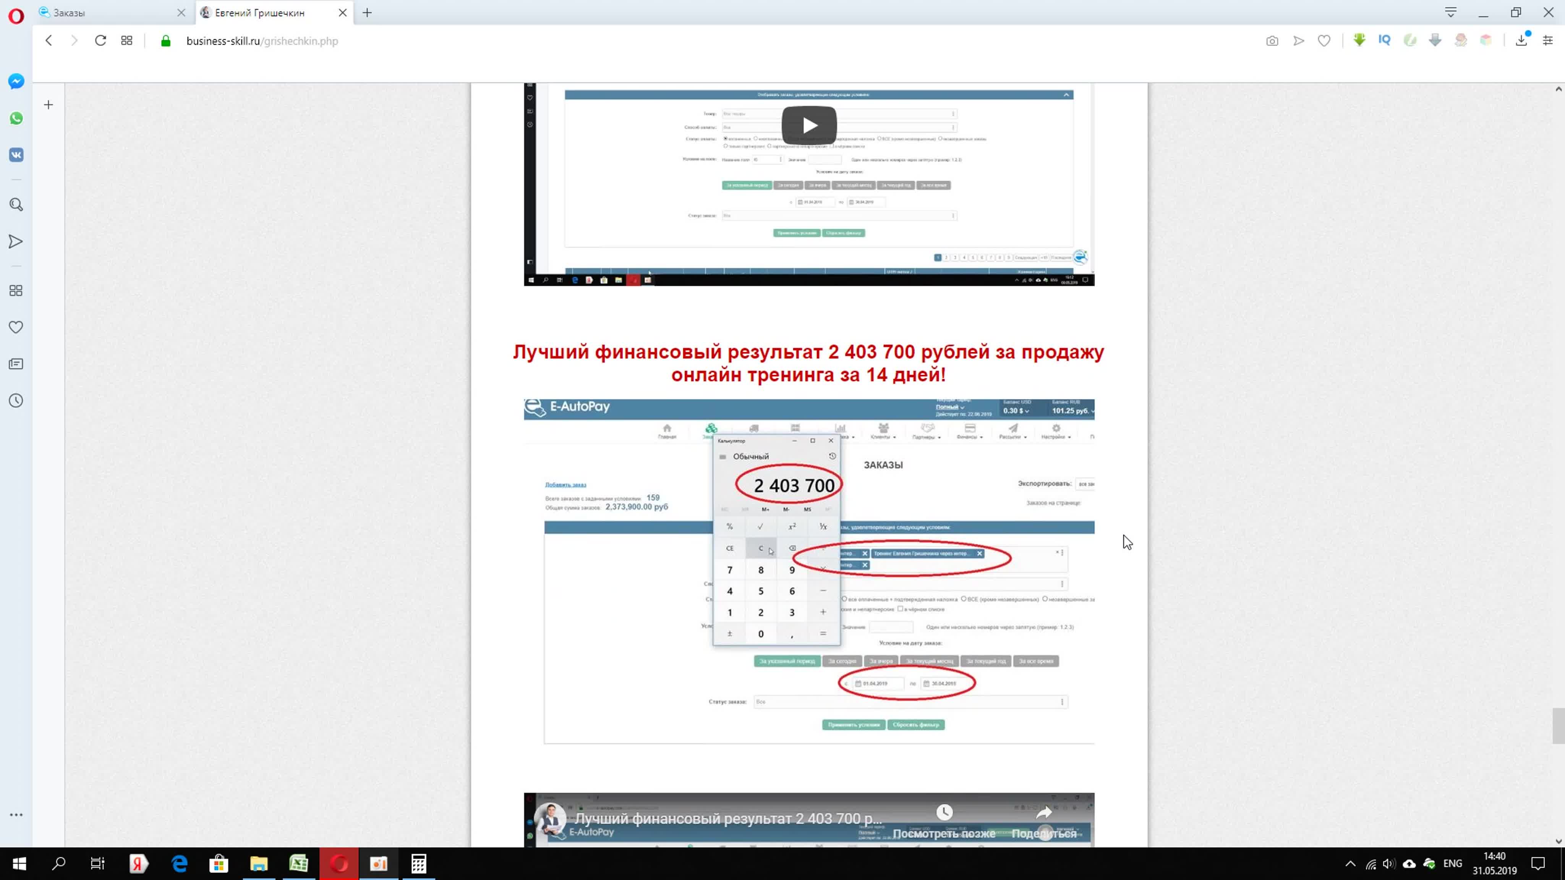Viewport: 1565px width, 880px height.
Task: Click the snapshot camera icon
Action: (1272, 41)
